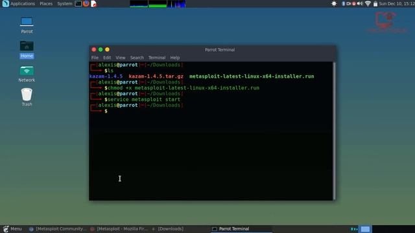The width and height of the screenshot is (415, 233).
Task: Open the Terminal menu in menu bar
Action: point(157,58)
